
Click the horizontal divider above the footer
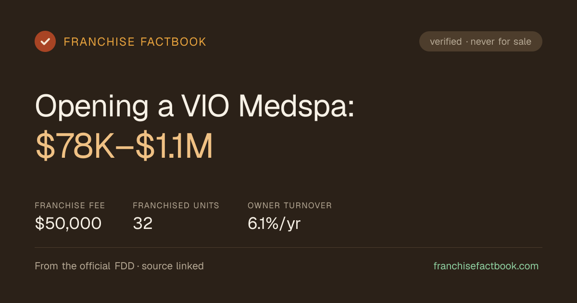(x=288, y=247)
